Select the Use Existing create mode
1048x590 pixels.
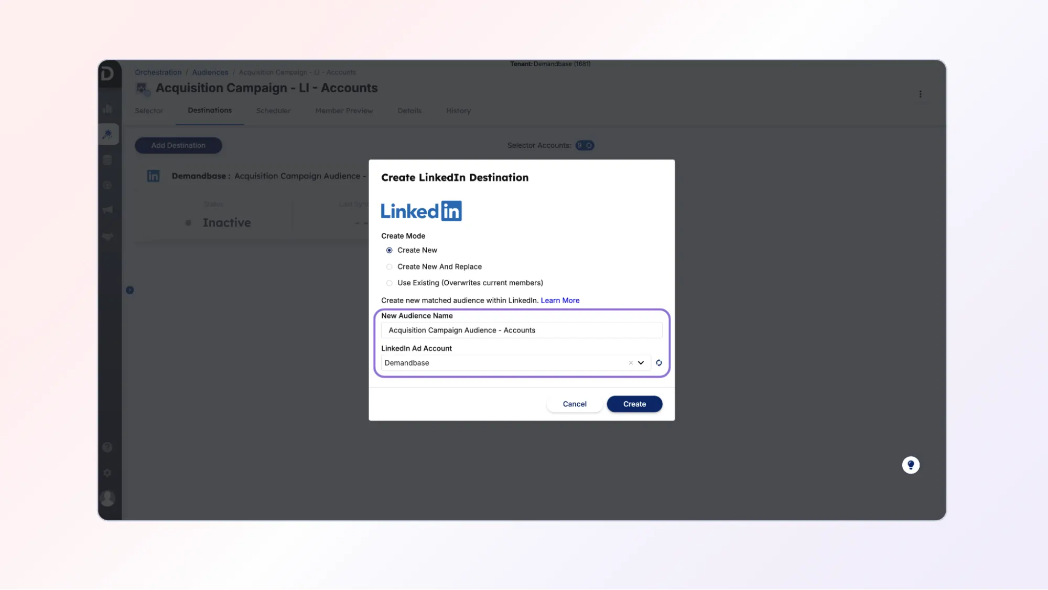point(390,283)
